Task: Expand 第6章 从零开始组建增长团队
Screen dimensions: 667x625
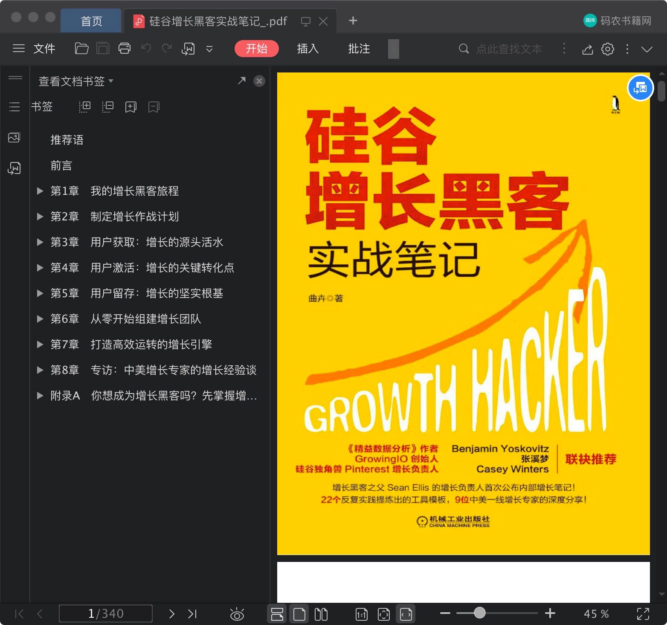Action: 40,319
